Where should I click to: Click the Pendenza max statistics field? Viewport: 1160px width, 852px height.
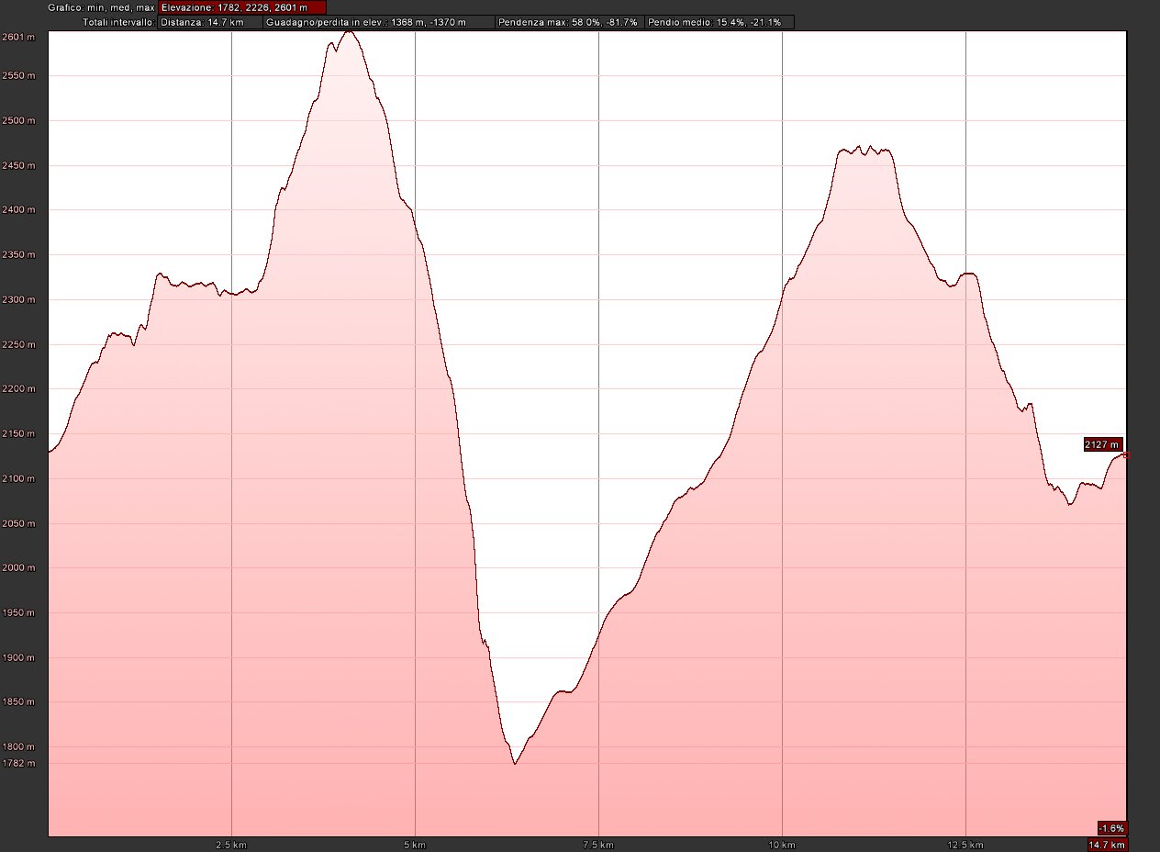(568, 21)
